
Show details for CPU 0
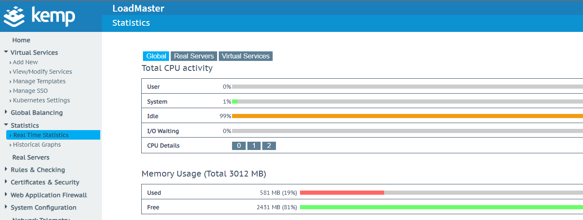239,145
